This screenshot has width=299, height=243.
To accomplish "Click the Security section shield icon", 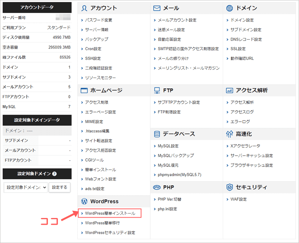I will click(x=229, y=187).
